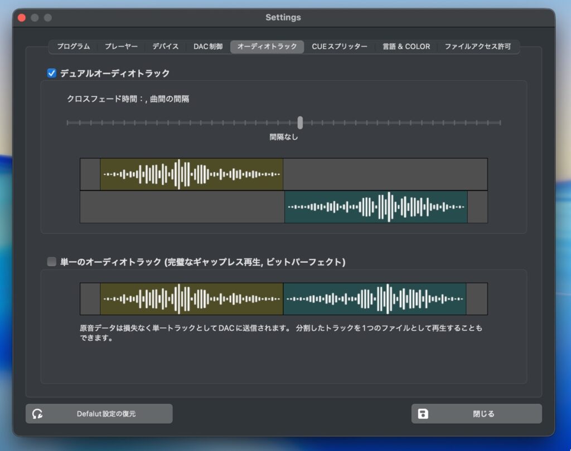Uncheck the デュアルオーディオトラック checkbox
This screenshot has height=451, width=571.
tap(52, 73)
